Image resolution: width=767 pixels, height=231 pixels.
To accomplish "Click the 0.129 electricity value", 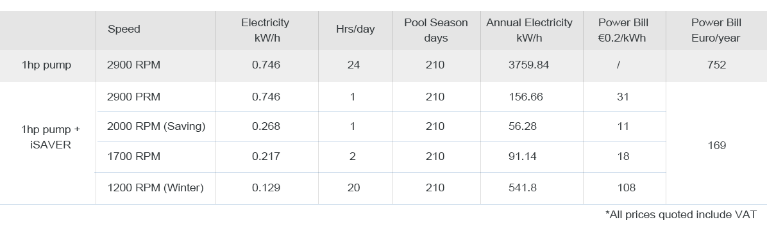I will pos(266,187).
